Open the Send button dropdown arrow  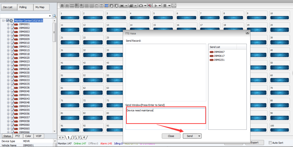pos(199,136)
